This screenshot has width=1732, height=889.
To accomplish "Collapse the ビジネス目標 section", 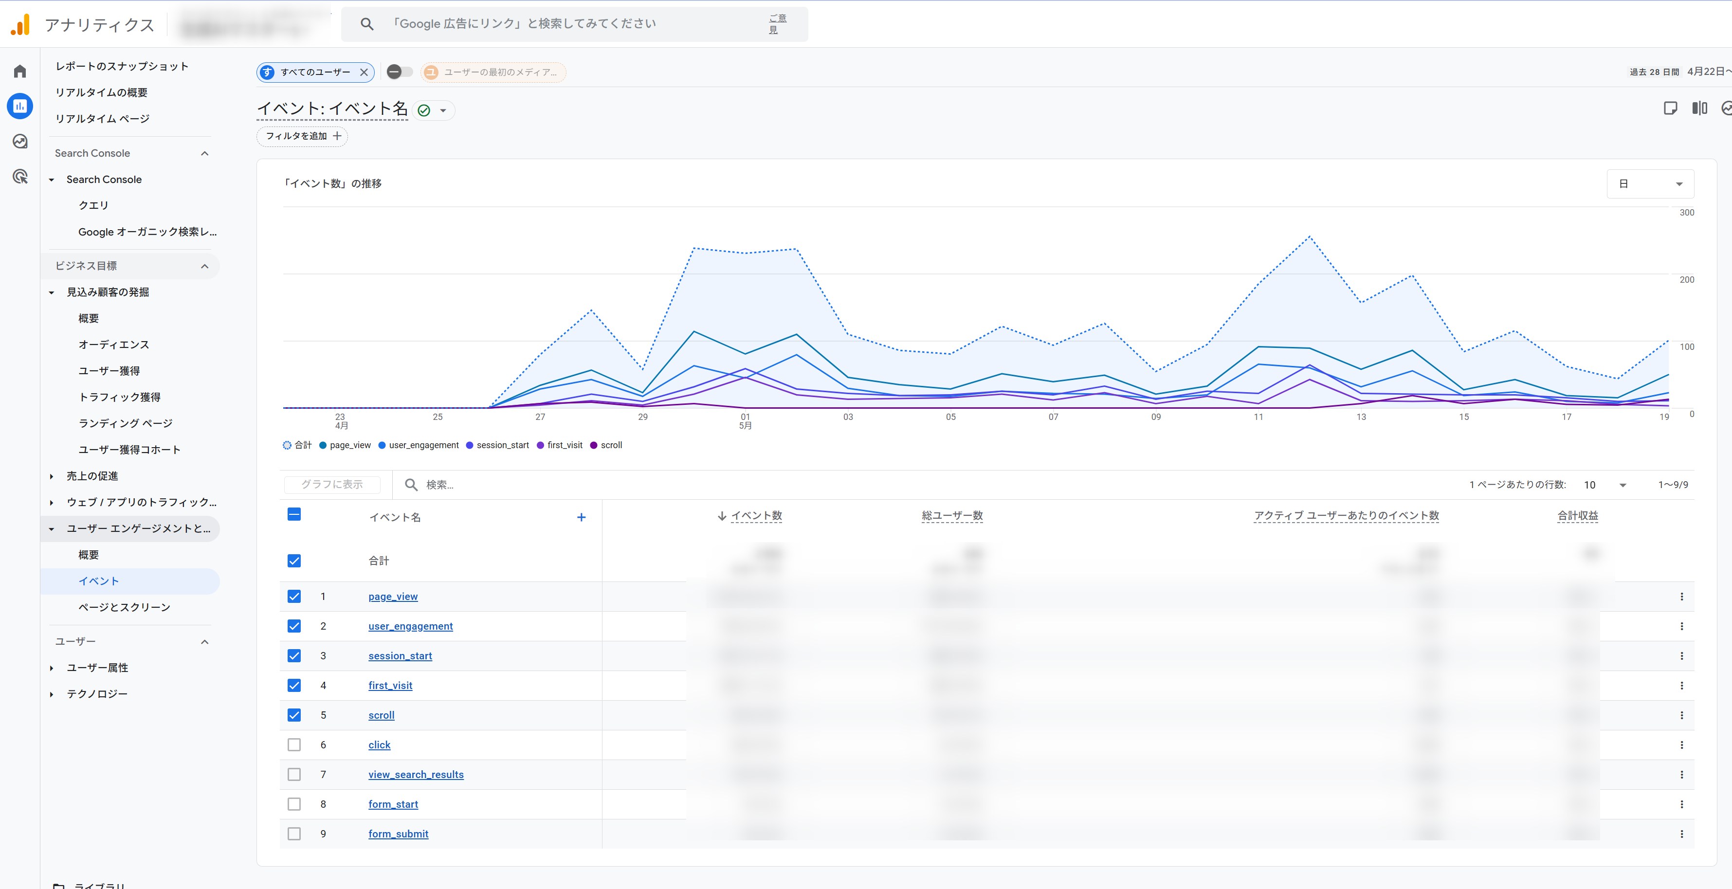I will tap(204, 266).
